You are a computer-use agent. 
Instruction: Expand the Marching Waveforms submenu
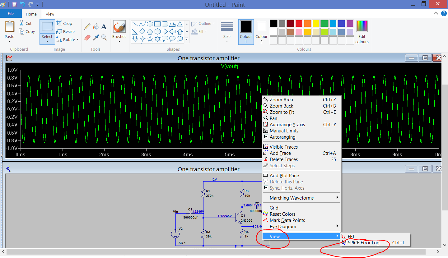tap(337, 198)
